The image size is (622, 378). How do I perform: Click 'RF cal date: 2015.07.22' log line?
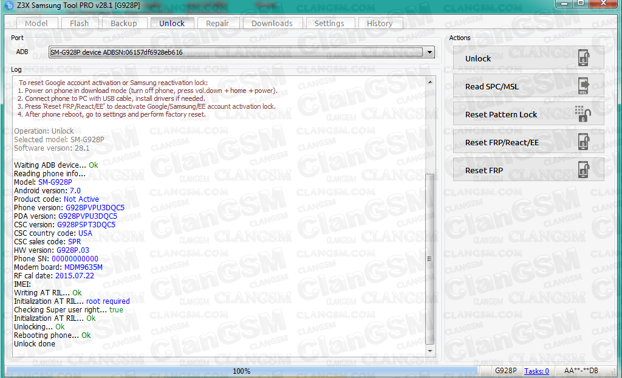click(x=54, y=276)
